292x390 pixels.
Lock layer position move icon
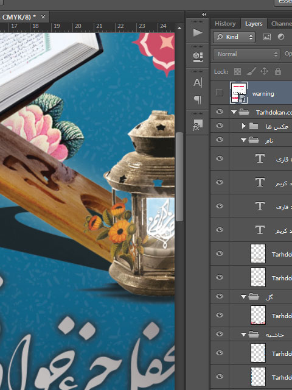tap(264, 72)
